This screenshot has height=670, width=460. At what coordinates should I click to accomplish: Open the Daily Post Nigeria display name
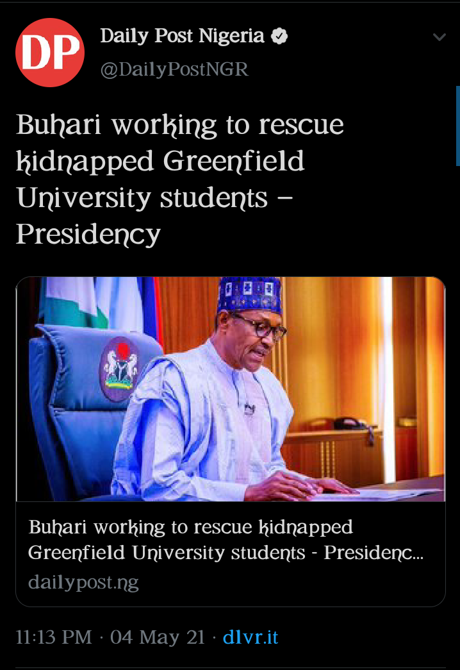pos(183,36)
